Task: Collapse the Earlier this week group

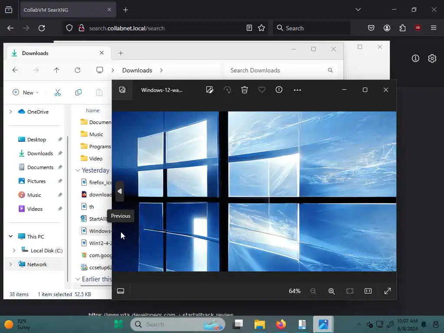Action: 78,279
